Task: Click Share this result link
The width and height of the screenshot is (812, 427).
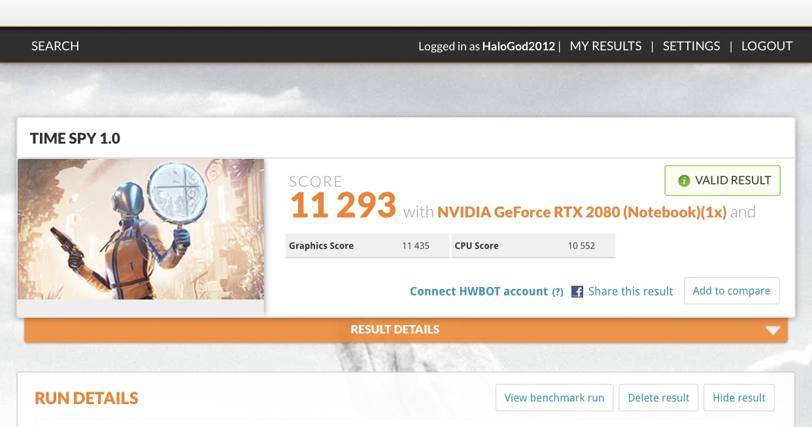Action: (x=630, y=292)
